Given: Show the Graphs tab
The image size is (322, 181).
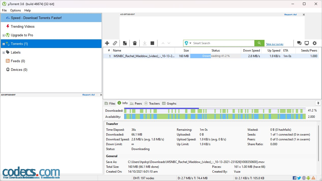Looking at the screenshot, I should click(169, 103).
